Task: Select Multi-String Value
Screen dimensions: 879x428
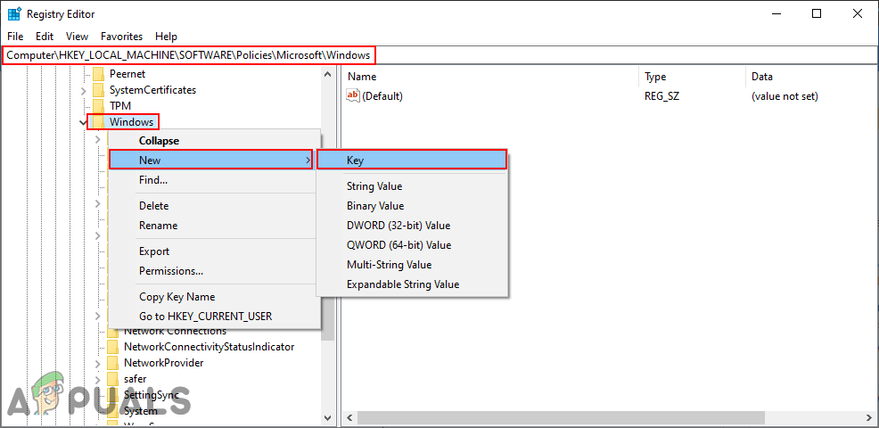Action: 412,265
